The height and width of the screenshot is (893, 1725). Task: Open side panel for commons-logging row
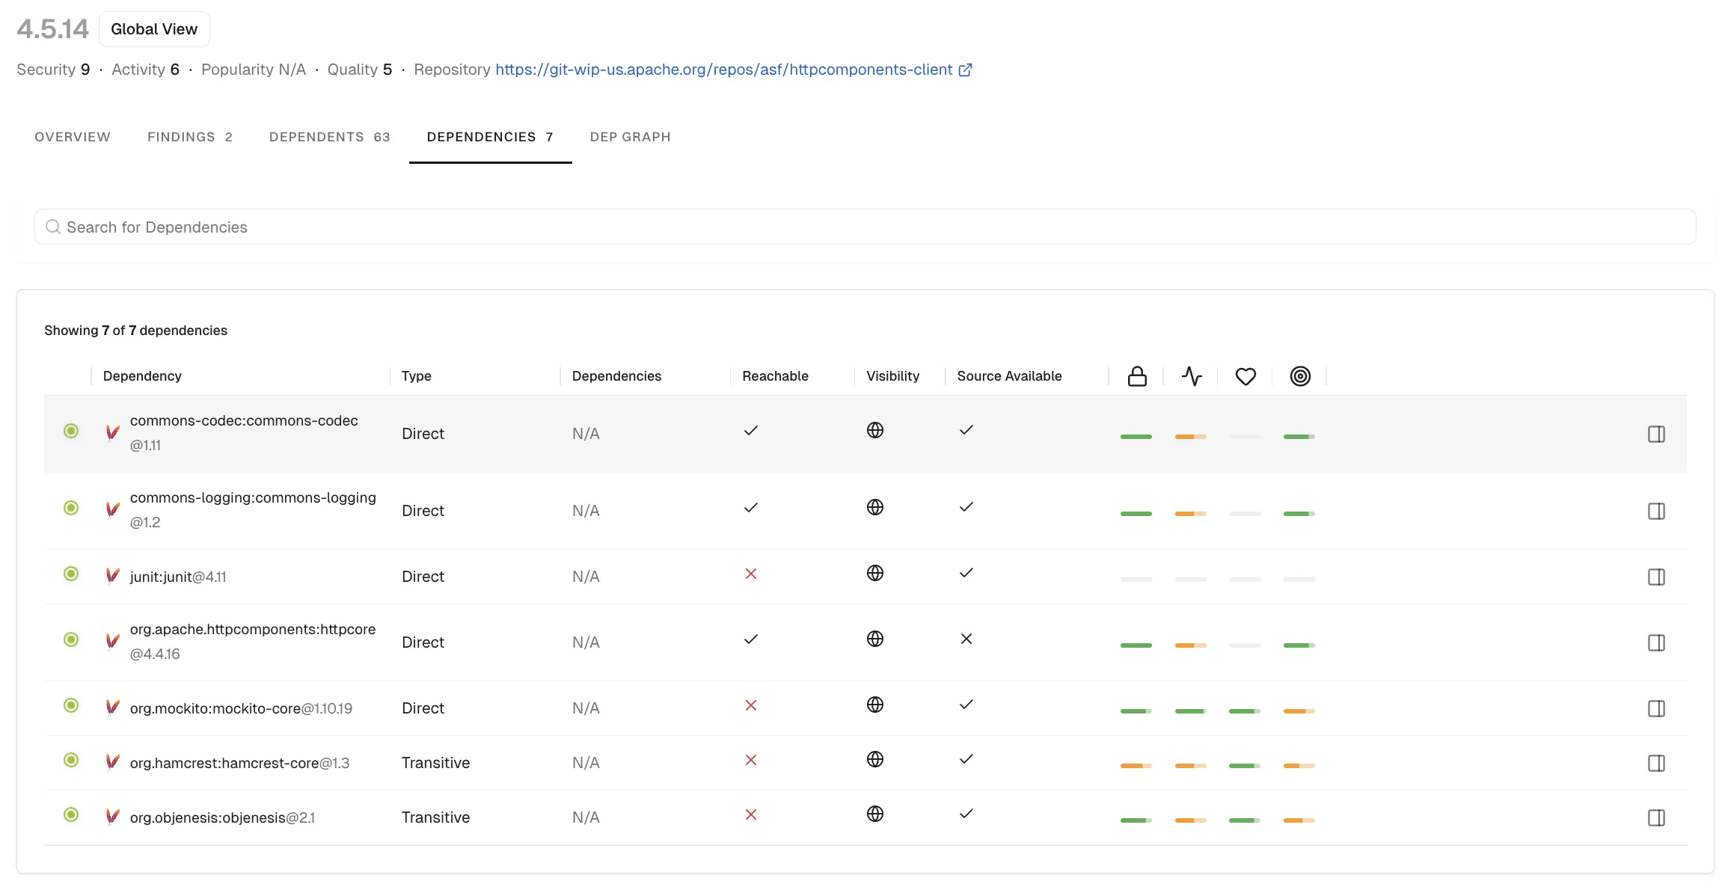[x=1656, y=511]
